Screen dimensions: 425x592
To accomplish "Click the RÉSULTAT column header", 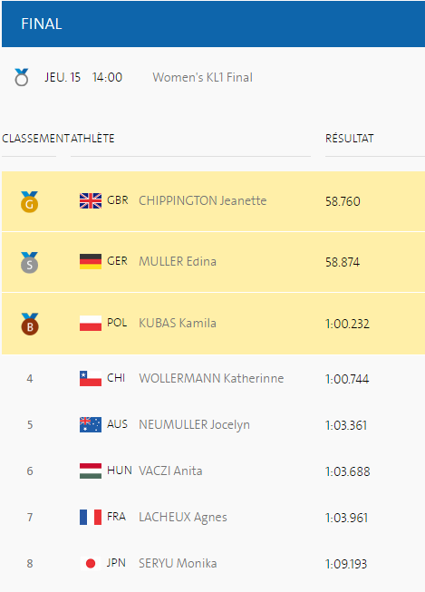I will pos(350,139).
